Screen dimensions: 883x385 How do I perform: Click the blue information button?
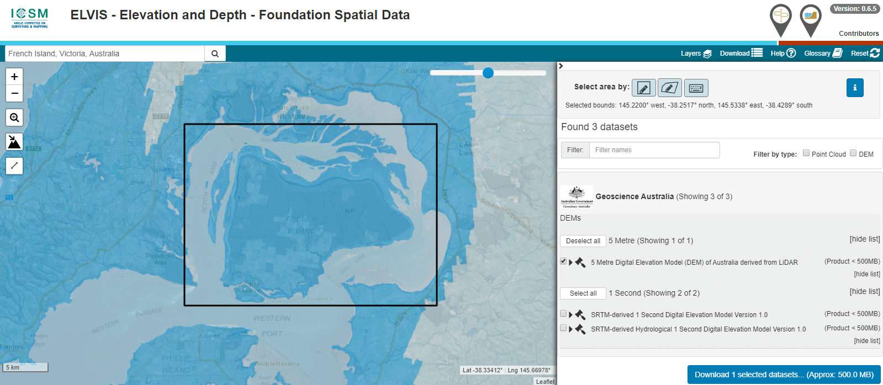coord(854,88)
